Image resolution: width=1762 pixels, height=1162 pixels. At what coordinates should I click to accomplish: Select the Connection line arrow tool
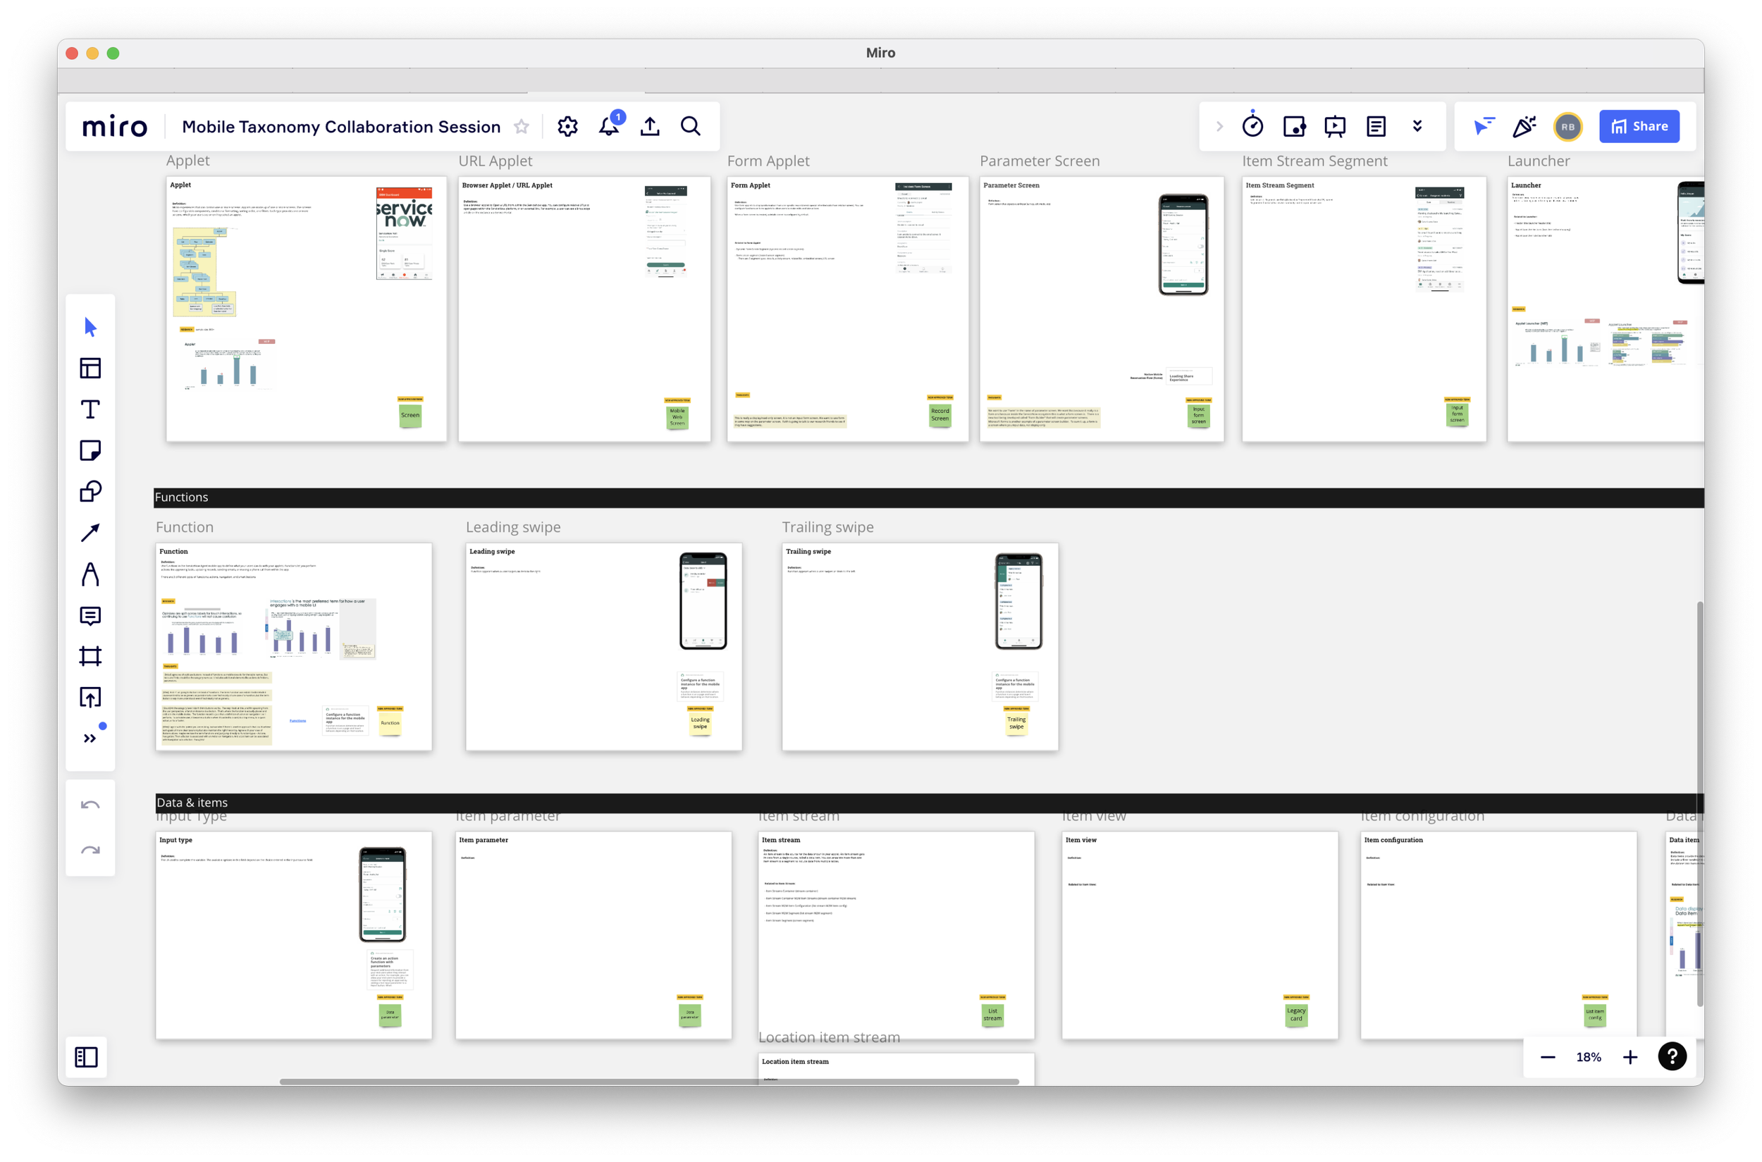tap(90, 533)
